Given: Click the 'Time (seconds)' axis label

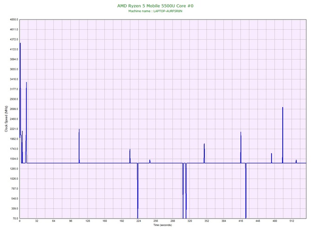Looking at the screenshot, I should pos(162,225).
